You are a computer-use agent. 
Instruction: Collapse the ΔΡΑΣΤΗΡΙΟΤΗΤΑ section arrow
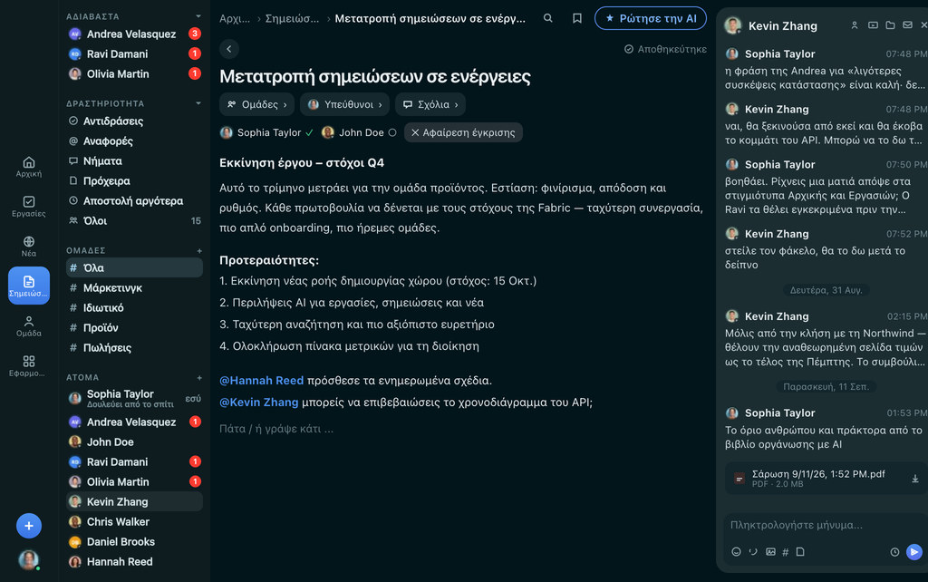(198, 103)
